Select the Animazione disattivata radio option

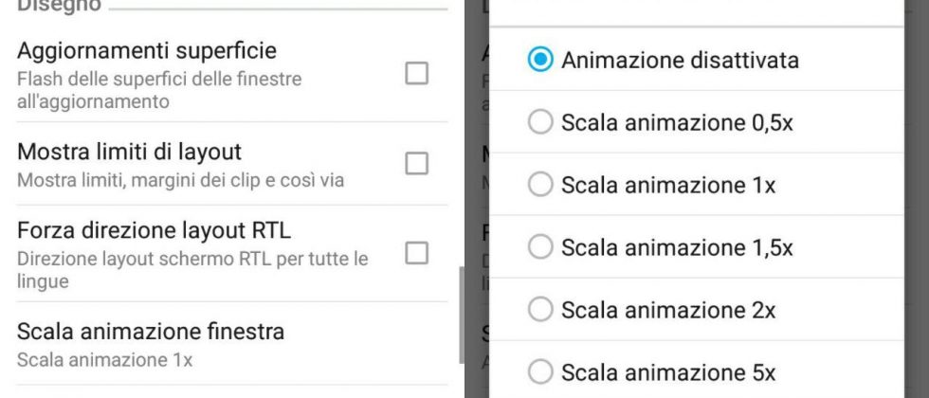coord(540,60)
